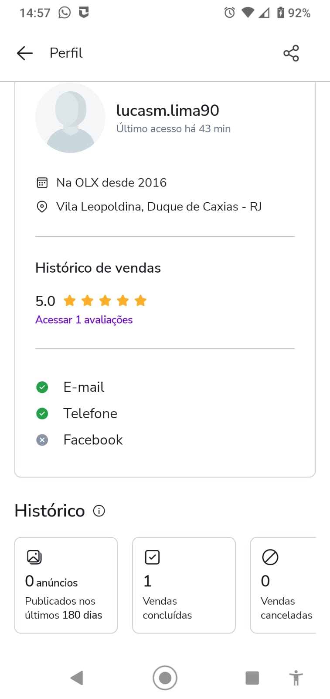Image resolution: width=330 pixels, height=699 pixels.
Task: Share this profile via share icon
Action: pos(291,53)
